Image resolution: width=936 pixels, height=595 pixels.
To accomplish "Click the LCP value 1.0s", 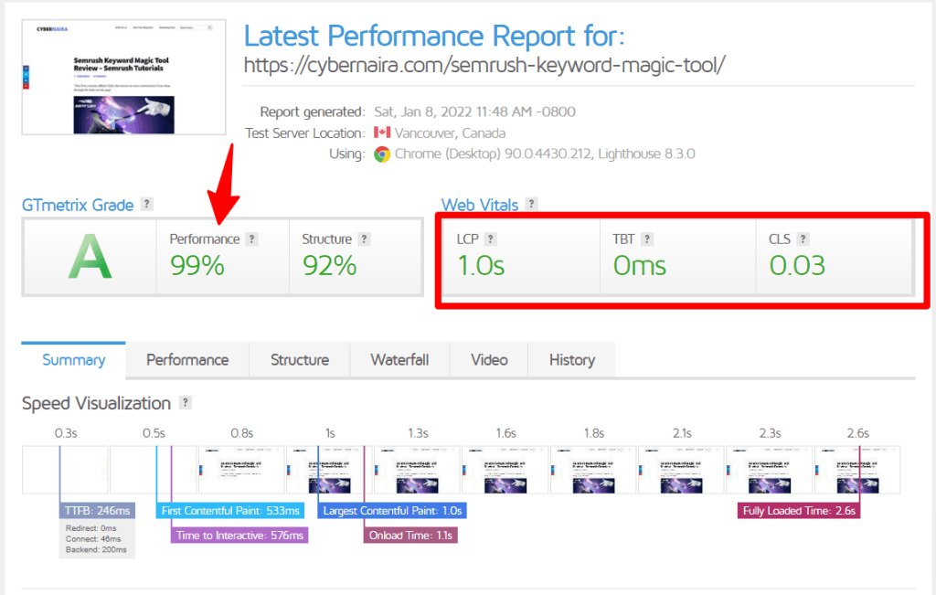I will (x=481, y=266).
